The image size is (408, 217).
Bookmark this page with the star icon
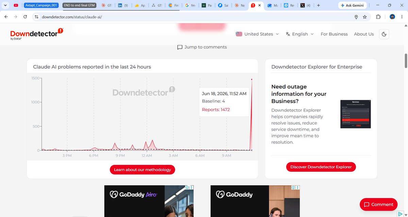tap(365, 17)
